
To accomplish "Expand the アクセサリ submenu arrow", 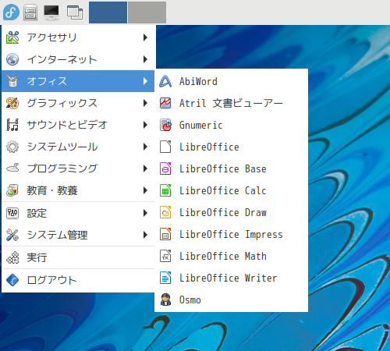I will point(145,37).
